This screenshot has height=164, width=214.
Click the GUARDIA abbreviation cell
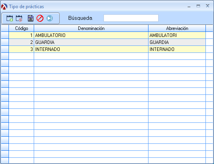(x=177, y=42)
